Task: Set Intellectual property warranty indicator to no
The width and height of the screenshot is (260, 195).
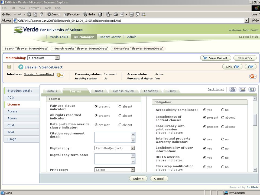Action: pyautogui.click(x=223, y=139)
